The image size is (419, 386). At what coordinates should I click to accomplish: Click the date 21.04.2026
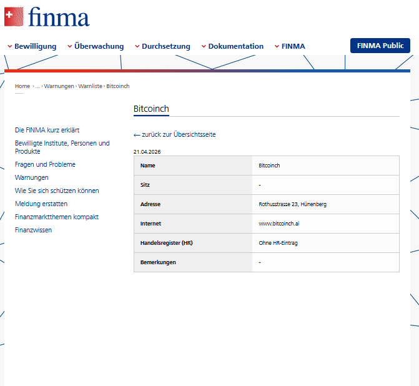[x=147, y=152]
